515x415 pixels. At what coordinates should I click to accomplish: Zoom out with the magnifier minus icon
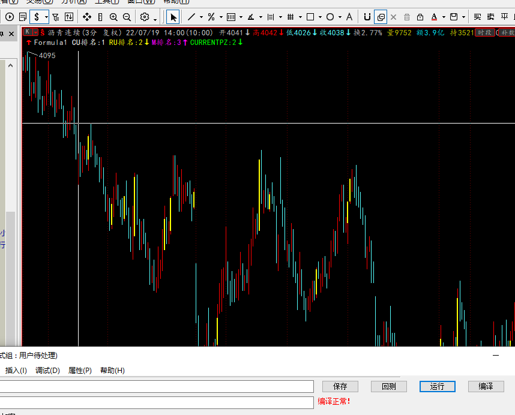[x=127, y=17]
